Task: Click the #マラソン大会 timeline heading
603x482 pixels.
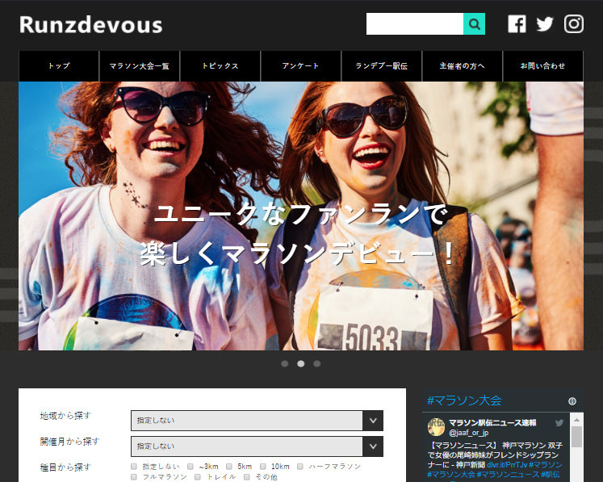Action: pyautogui.click(x=464, y=400)
